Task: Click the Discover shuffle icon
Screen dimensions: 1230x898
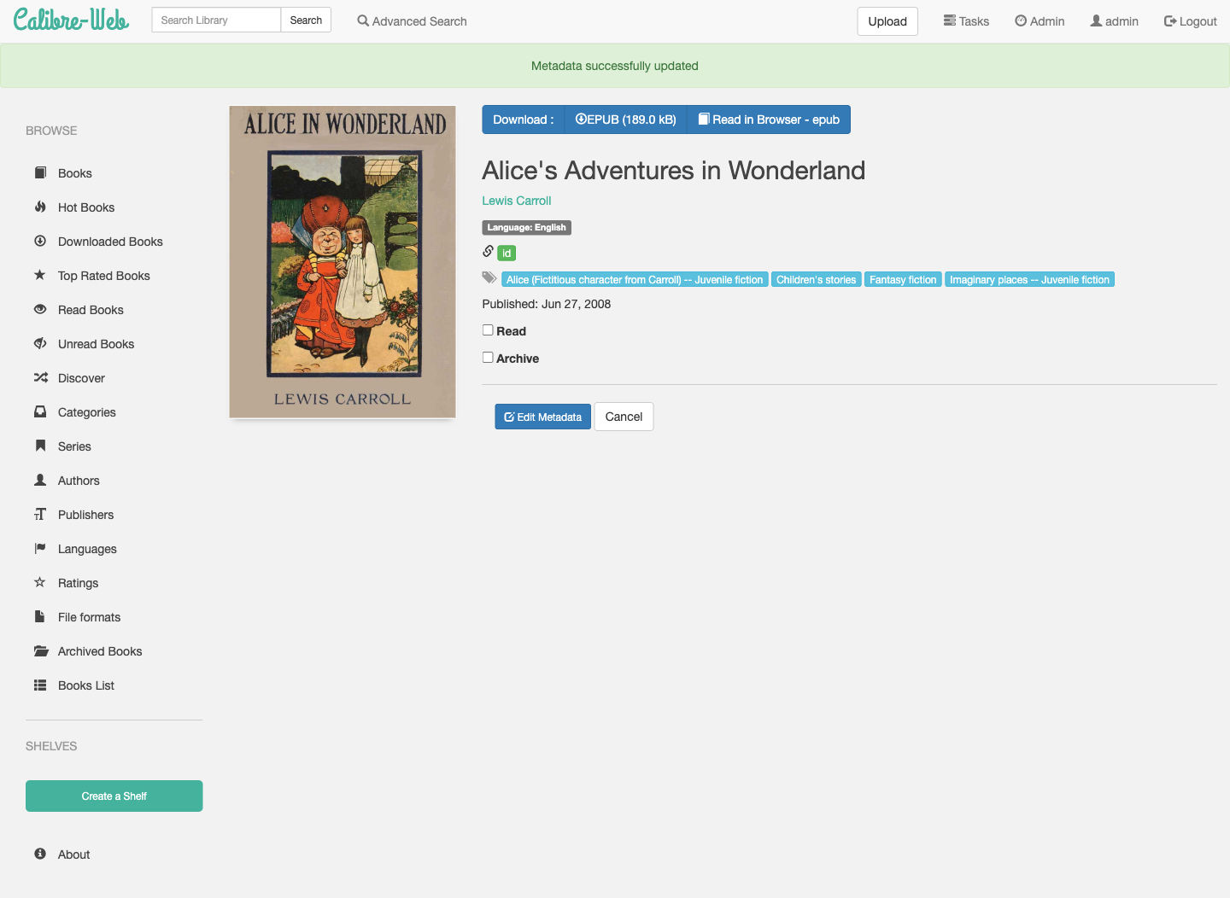Action: tap(40, 377)
